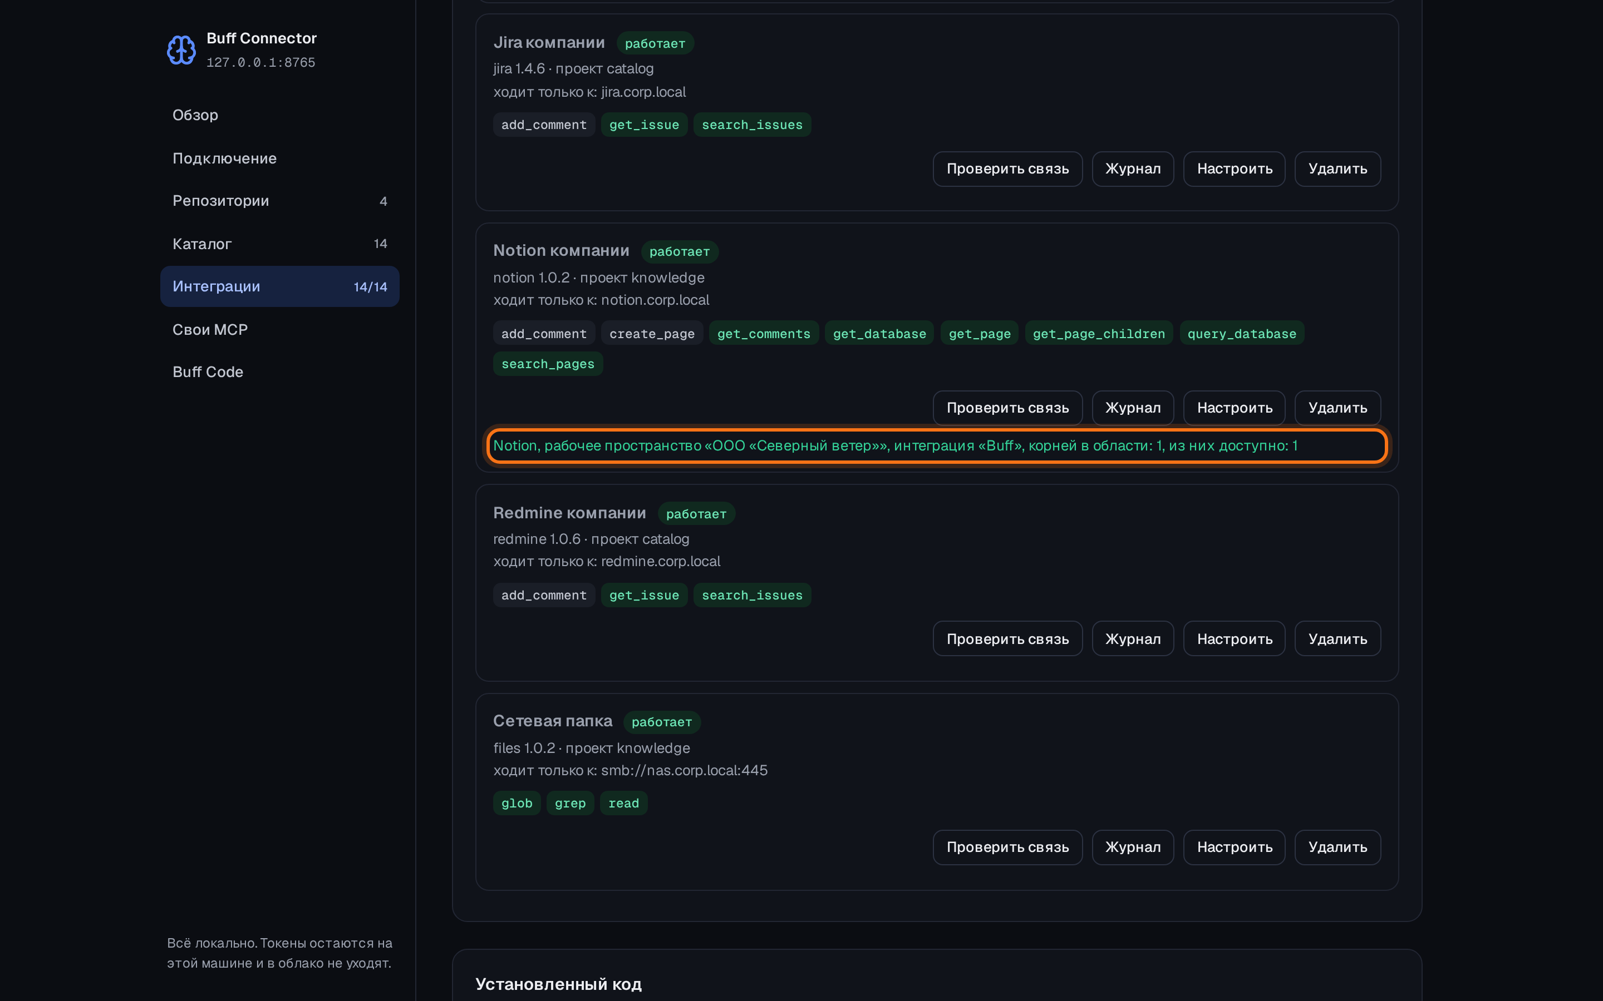Click the query_database tool tag

[x=1242, y=334]
